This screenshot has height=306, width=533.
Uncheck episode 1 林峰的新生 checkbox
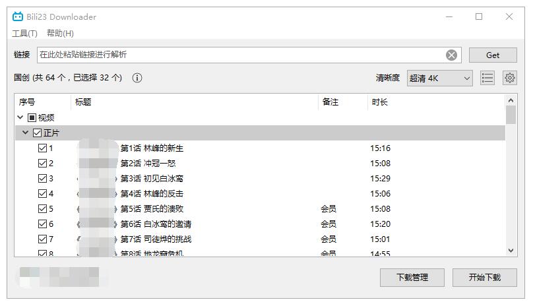tap(43, 148)
